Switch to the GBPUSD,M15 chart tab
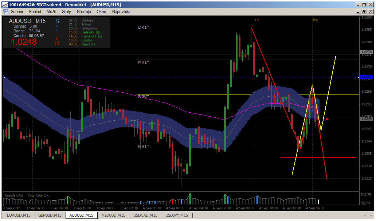Screen dimensions: 376x221 coord(50,215)
